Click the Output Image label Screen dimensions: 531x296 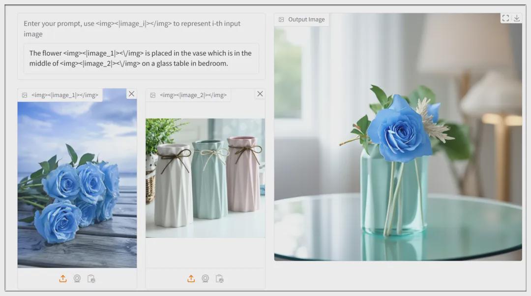pos(306,20)
